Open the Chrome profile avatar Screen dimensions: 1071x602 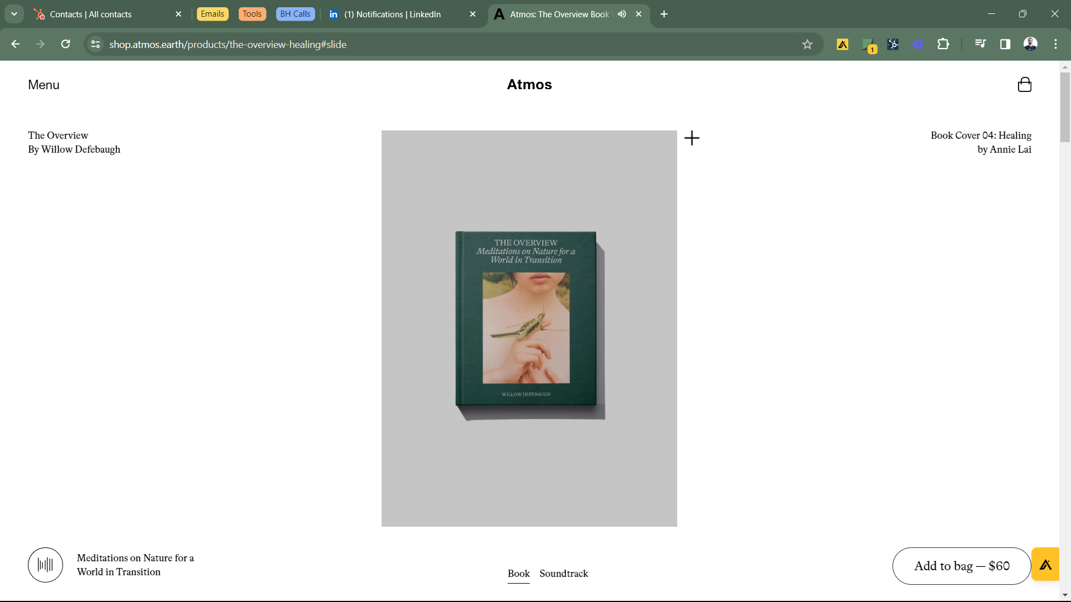(1030, 44)
